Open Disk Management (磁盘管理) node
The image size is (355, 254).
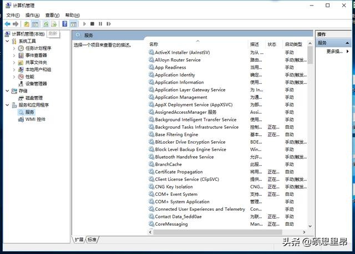coord(34,98)
